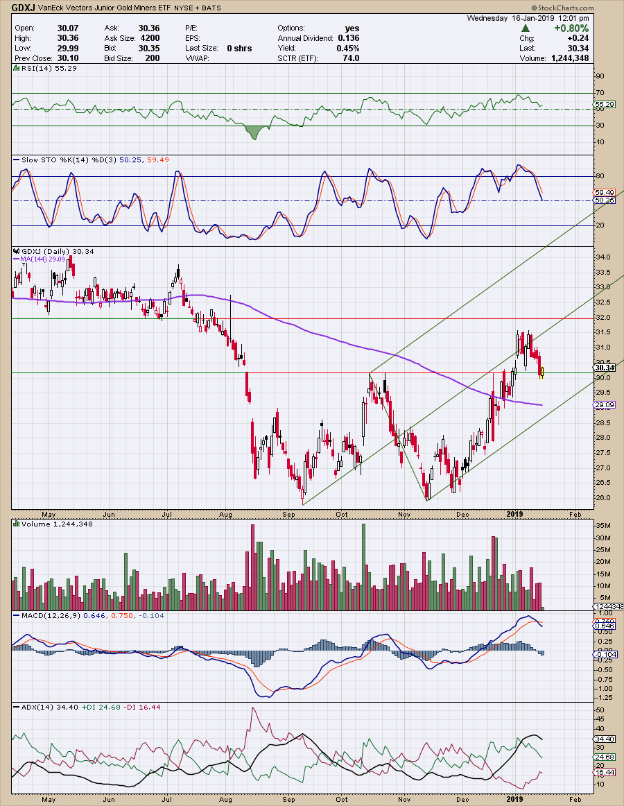The width and height of the screenshot is (624, 806).
Task: Click the MACD 0.646 axis value tag
Action: click(x=605, y=626)
